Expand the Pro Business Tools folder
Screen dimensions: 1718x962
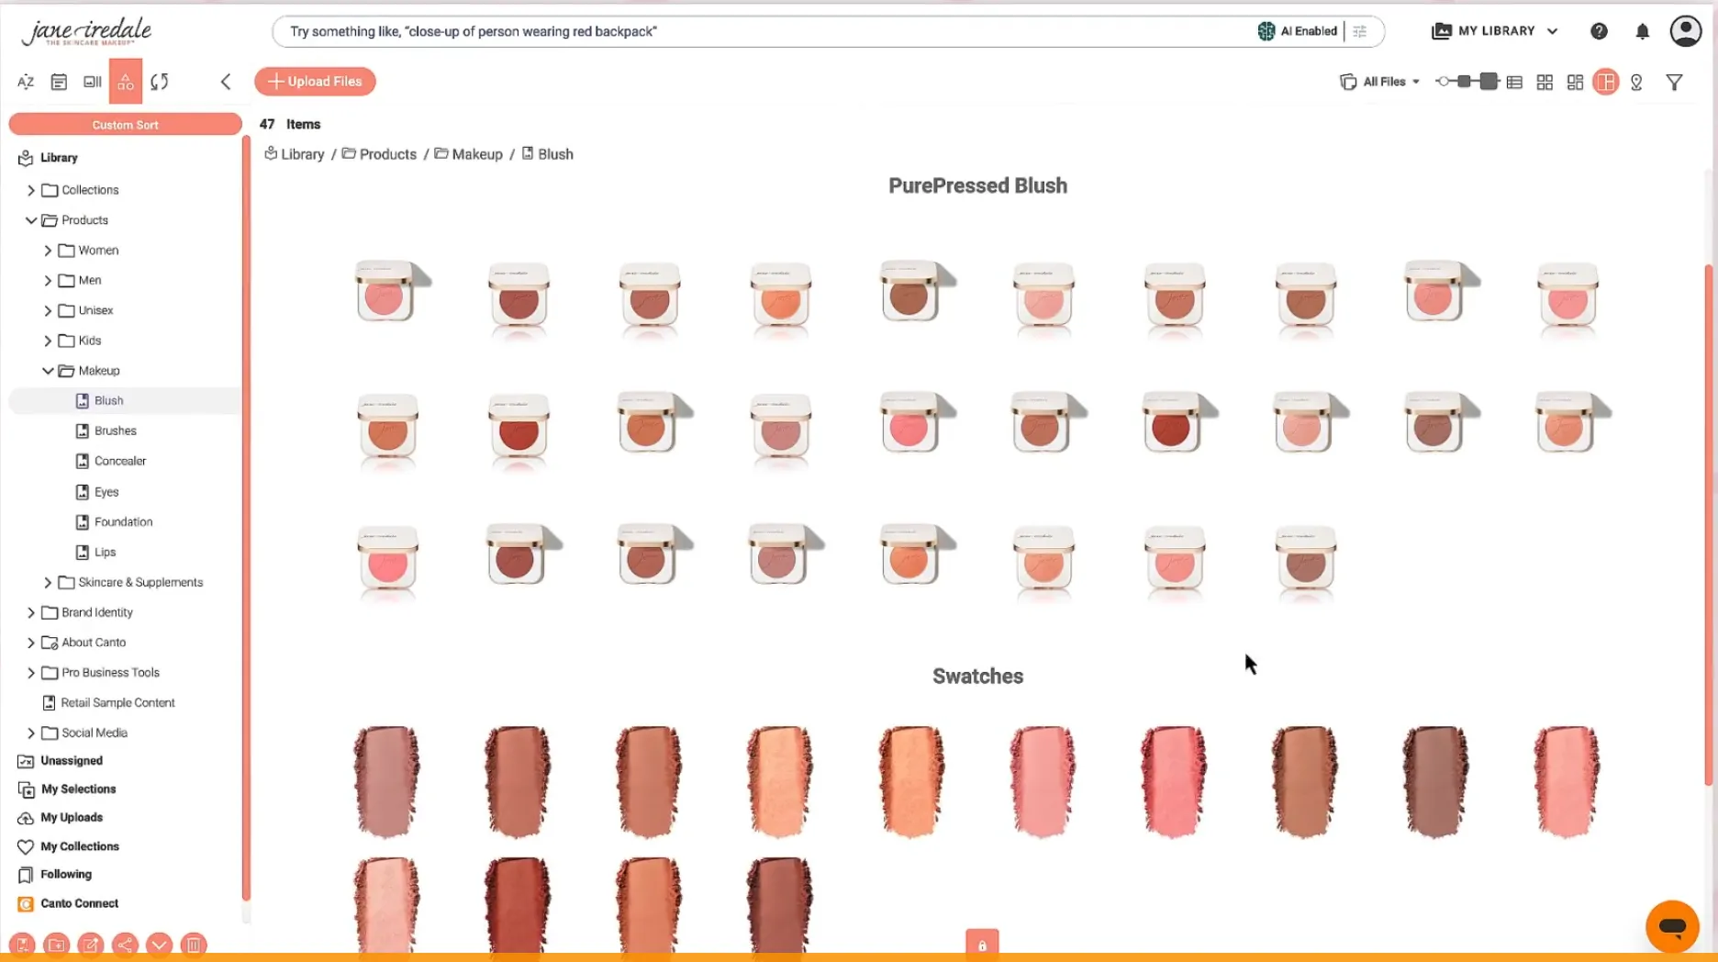pyautogui.click(x=31, y=673)
